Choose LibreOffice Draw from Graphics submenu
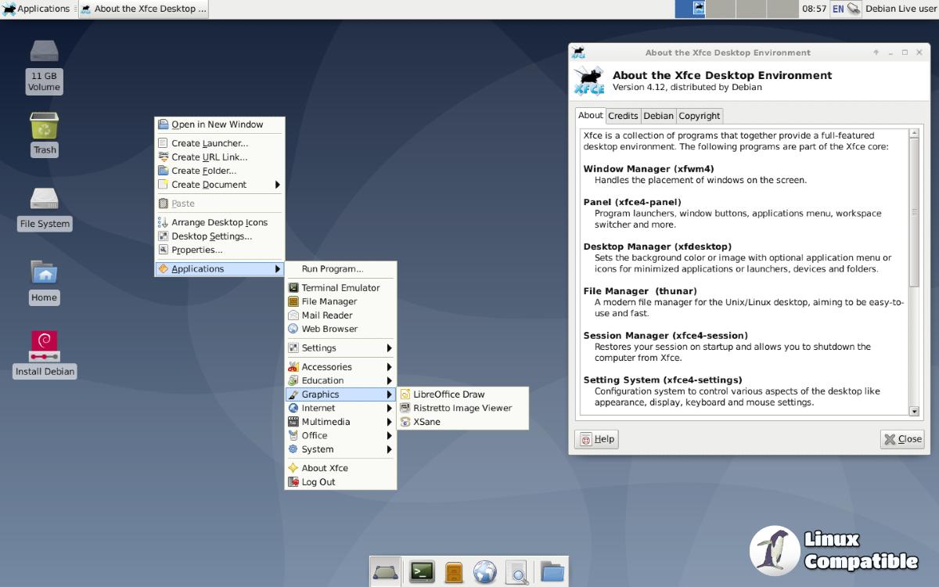The image size is (939, 587). click(448, 394)
